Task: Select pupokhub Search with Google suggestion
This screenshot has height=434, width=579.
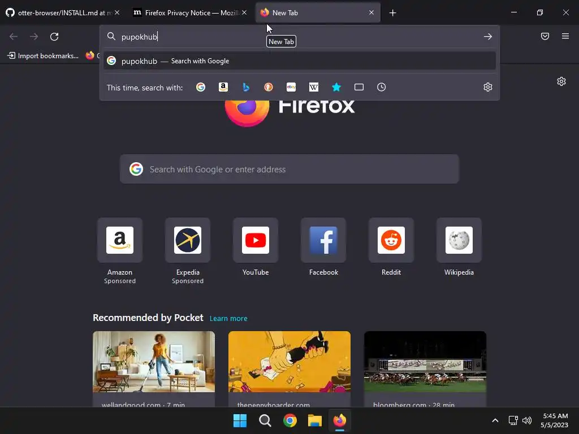Action: [x=300, y=61]
